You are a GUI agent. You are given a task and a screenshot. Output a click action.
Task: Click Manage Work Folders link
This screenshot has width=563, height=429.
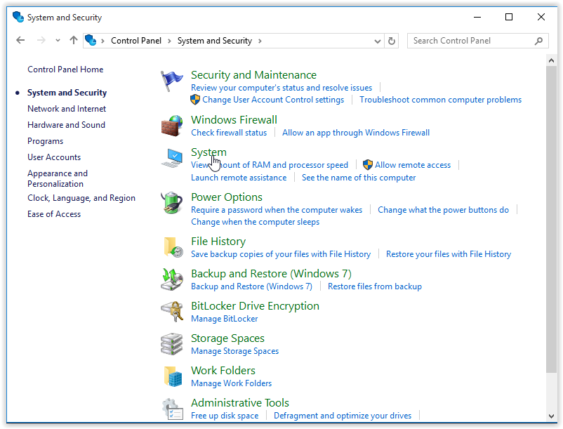coord(231,383)
